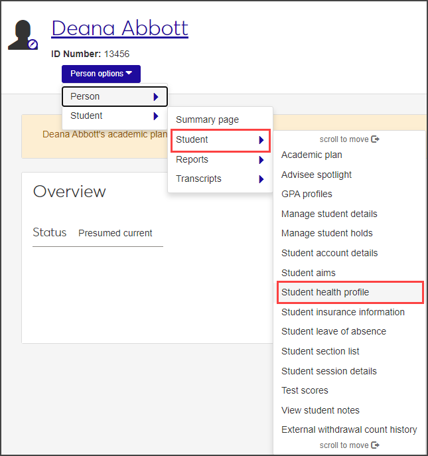Screen dimensions: 428x456
Task: Open the Person options dropdown button
Action: coord(101,74)
